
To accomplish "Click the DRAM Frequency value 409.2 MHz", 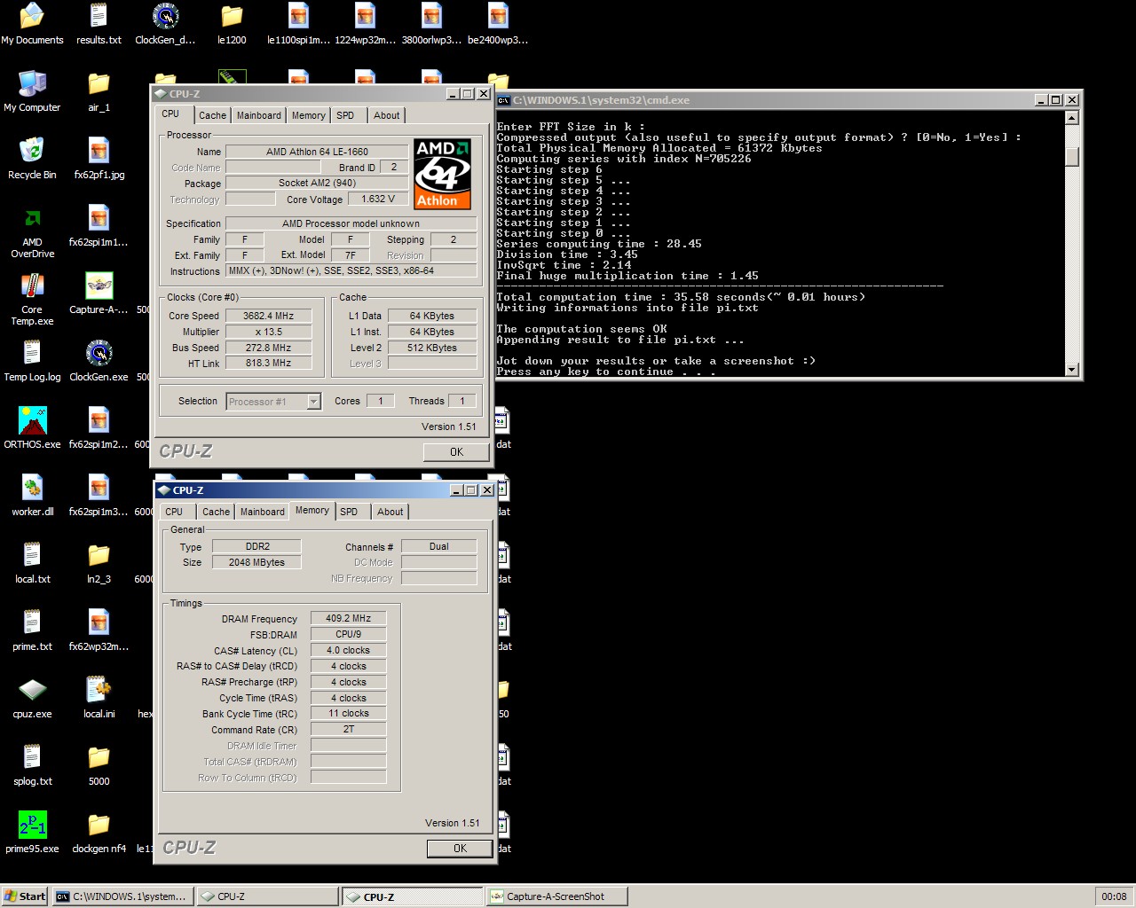I will pyautogui.click(x=348, y=619).
